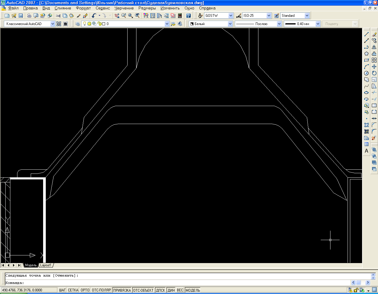Click the МОДЕЛЬ status bar button
This screenshot has width=378, height=294.
193,290
